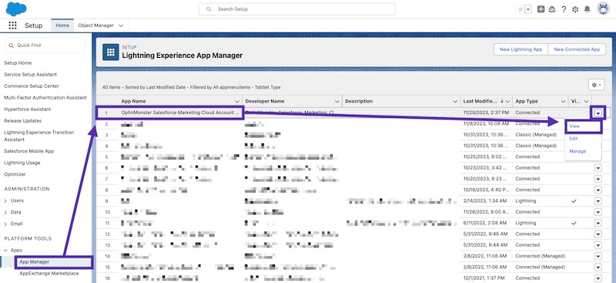Open row 12 actions dropdown

coord(598,234)
